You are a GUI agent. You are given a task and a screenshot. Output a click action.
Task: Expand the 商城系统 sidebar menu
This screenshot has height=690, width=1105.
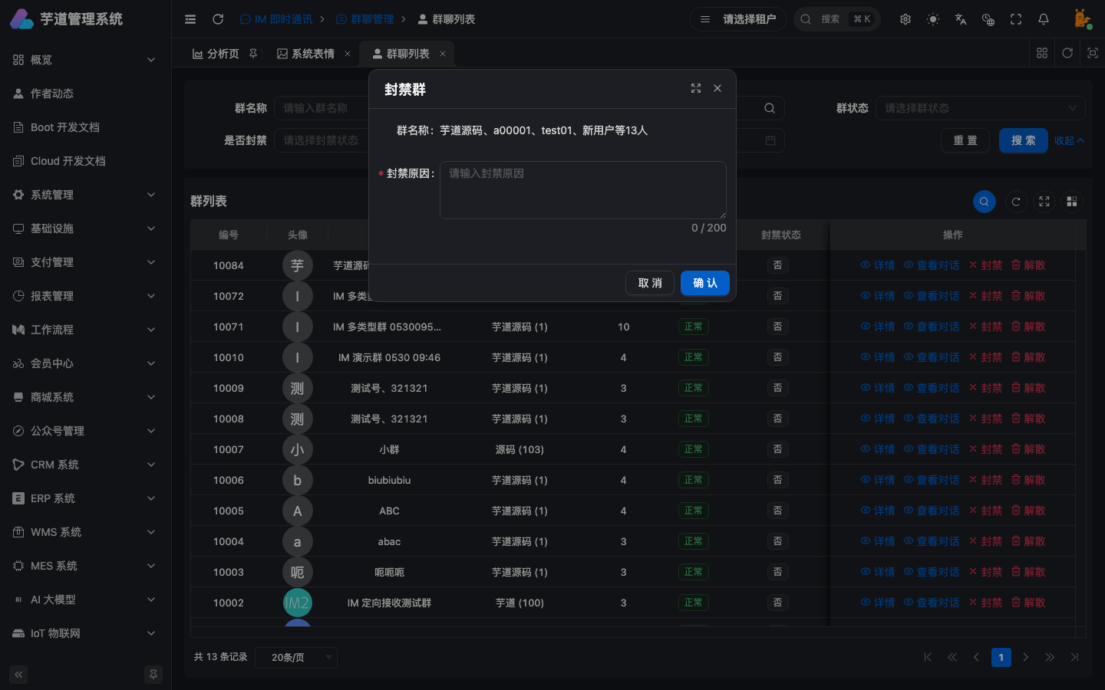(x=85, y=397)
